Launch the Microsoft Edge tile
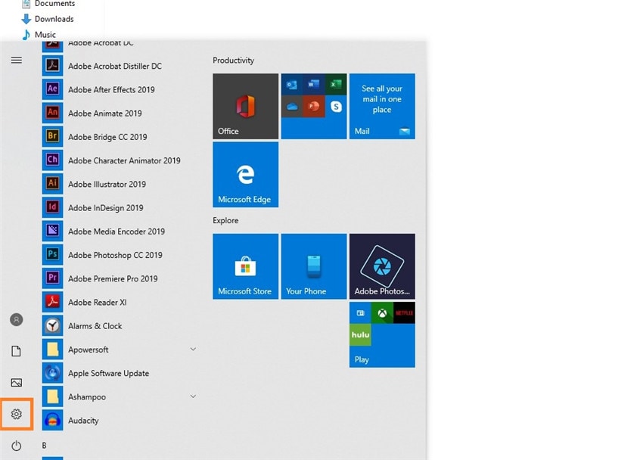The image size is (643, 460). pos(245,175)
